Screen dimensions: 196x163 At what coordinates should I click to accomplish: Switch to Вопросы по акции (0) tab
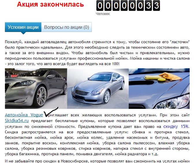66,27
